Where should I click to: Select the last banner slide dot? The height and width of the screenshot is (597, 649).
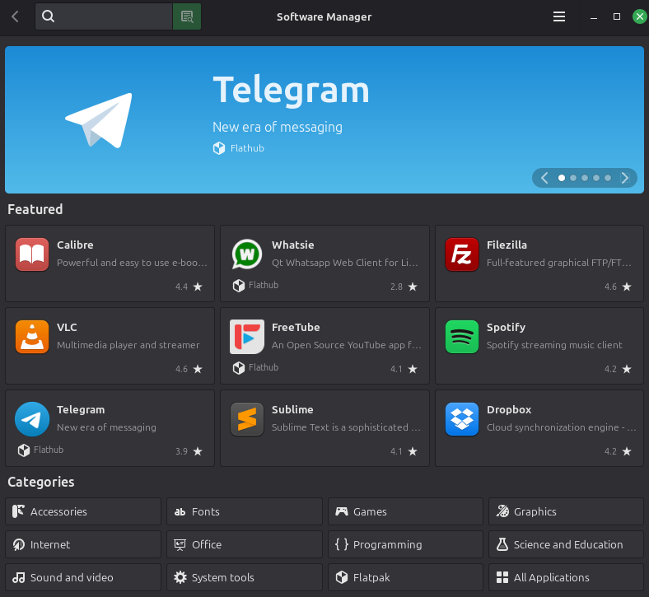(x=608, y=178)
